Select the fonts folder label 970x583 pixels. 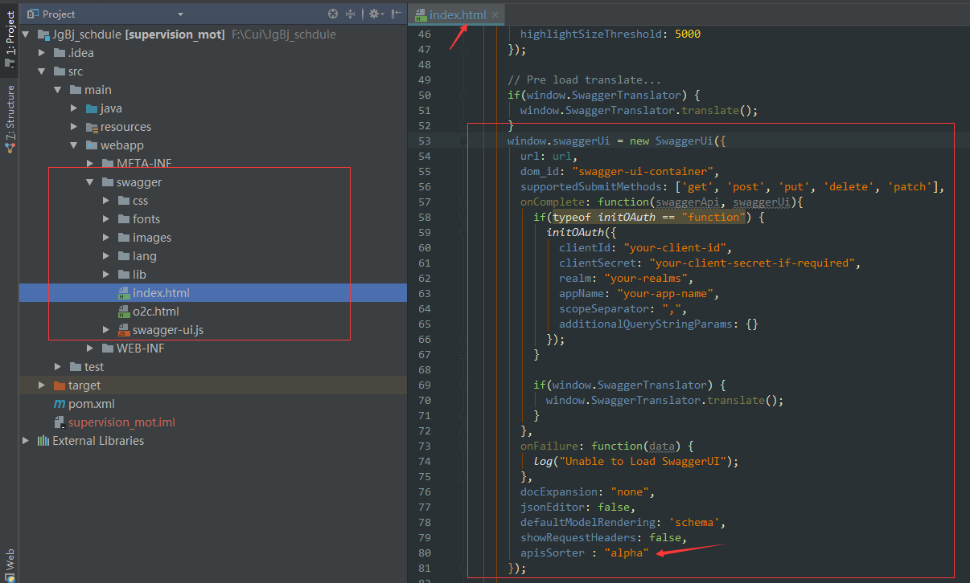(146, 219)
